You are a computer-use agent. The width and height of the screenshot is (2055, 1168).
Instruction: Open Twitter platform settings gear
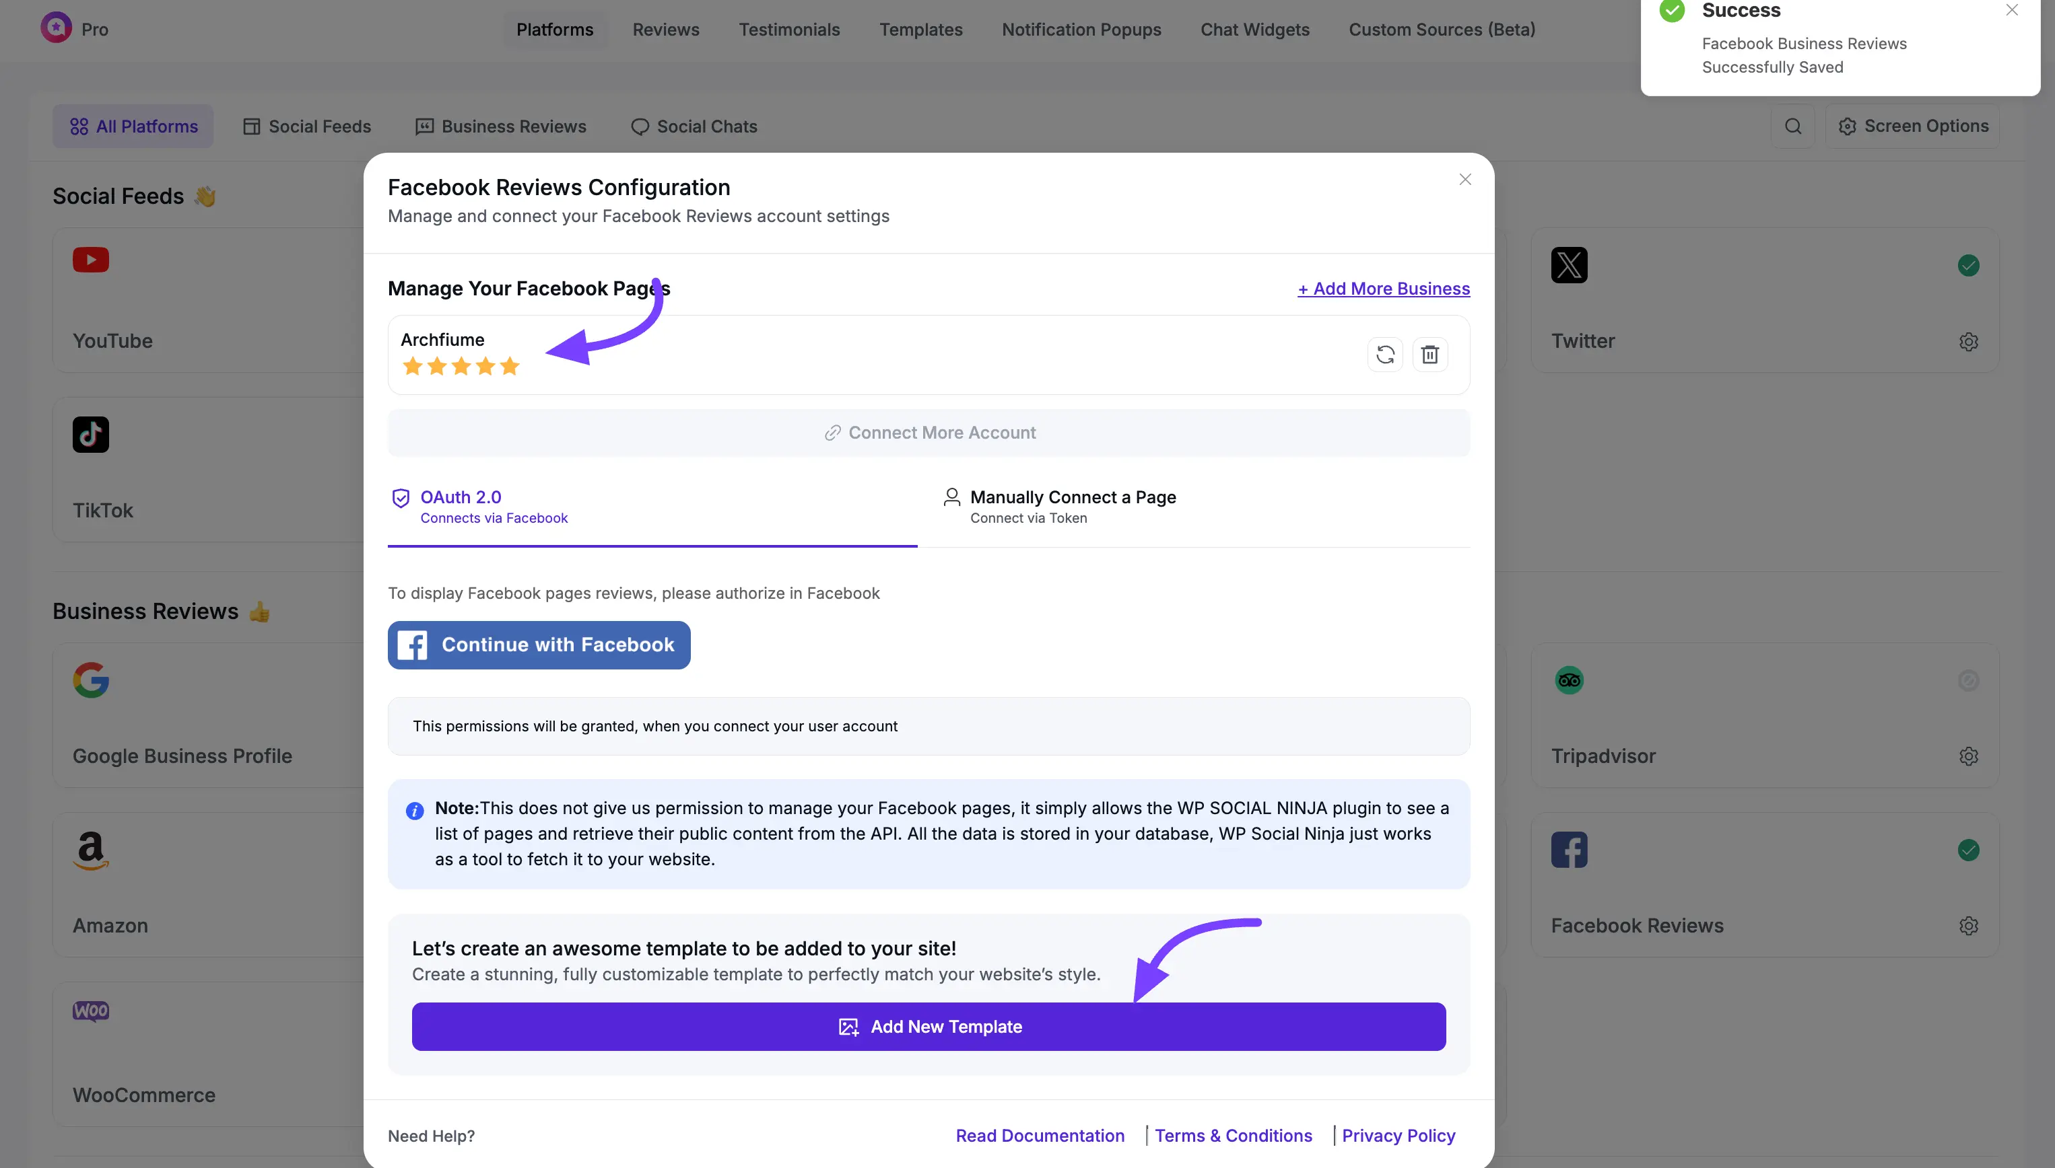coord(1968,342)
